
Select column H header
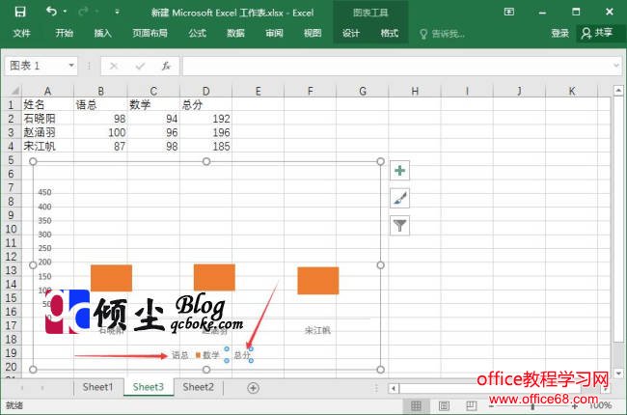point(415,91)
